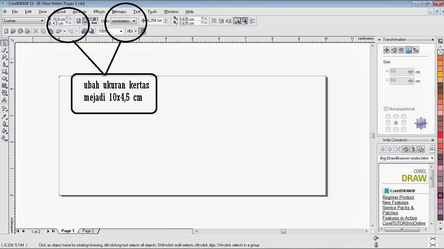Expand the Undo history dropdown arrow

[64, 31]
